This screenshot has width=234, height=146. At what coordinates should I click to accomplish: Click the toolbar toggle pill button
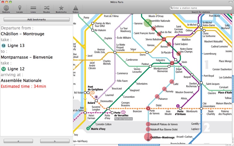pos(231,2)
